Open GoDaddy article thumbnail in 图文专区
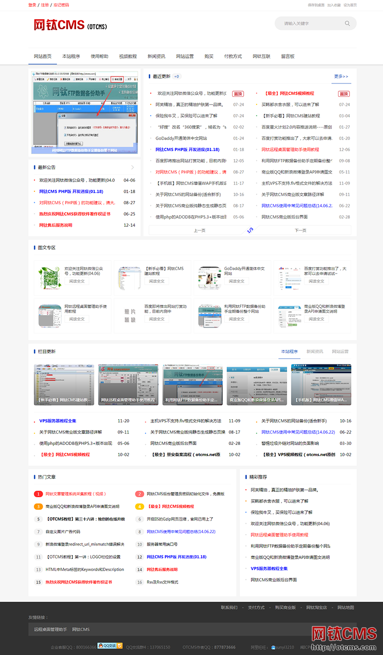 pyautogui.click(x=210, y=278)
